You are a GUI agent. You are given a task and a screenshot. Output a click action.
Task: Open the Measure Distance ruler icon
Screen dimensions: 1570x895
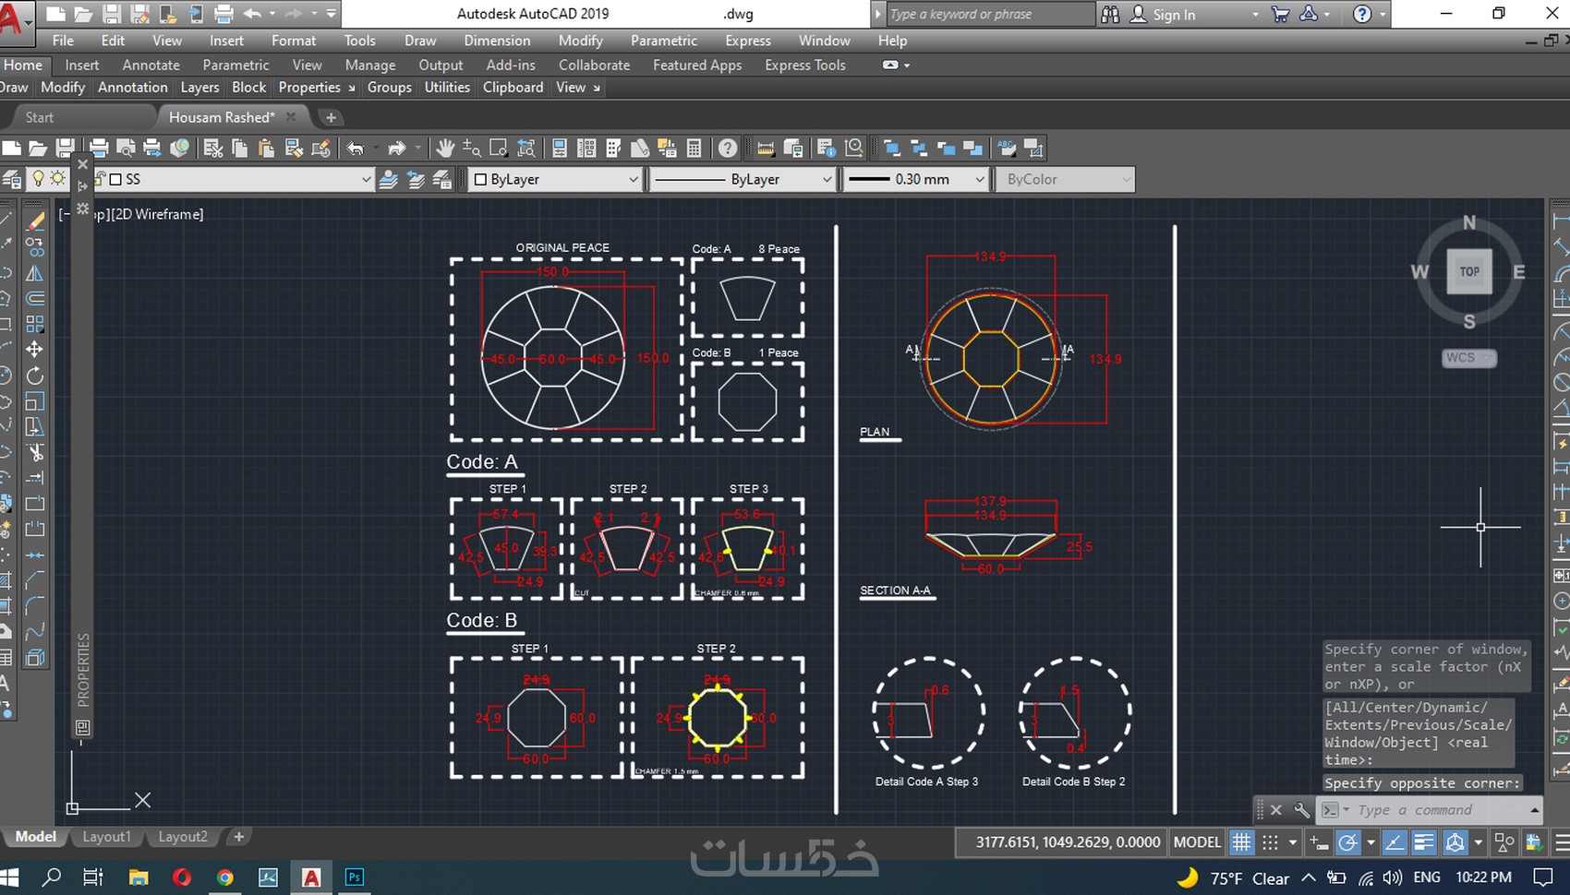click(766, 148)
